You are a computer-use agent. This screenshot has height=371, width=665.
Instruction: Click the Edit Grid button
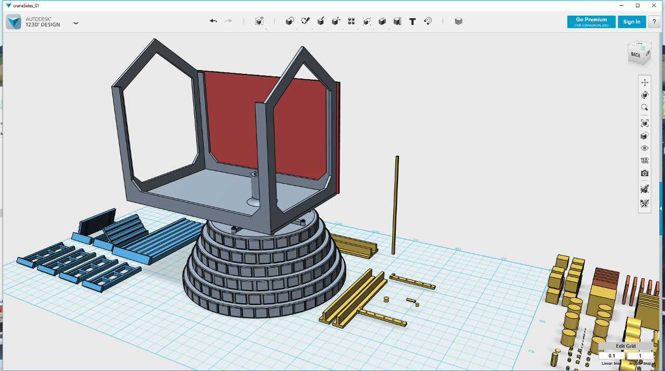click(626, 346)
